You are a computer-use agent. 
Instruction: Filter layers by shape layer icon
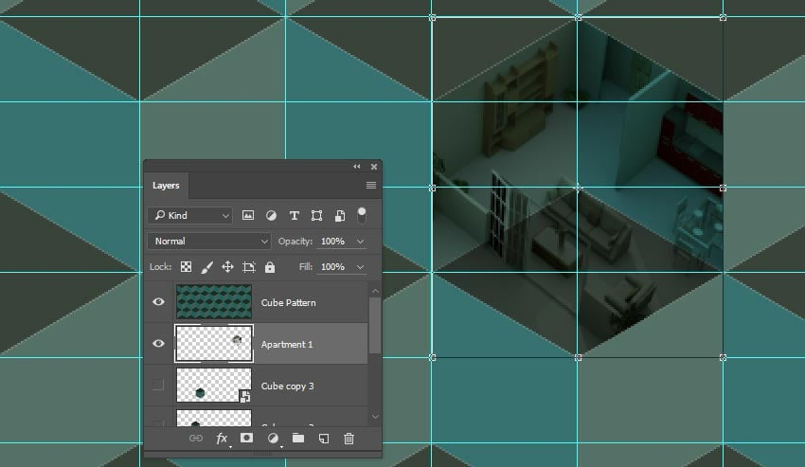(316, 216)
